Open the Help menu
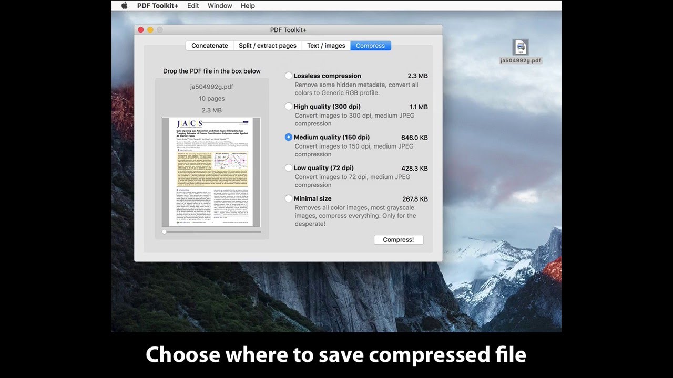Image resolution: width=673 pixels, height=378 pixels. tap(248, 6)
